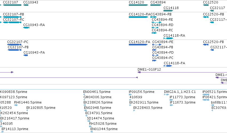Select the CG12520-PB protein feature
227x133 pixels.
click(x=206, y=45)
